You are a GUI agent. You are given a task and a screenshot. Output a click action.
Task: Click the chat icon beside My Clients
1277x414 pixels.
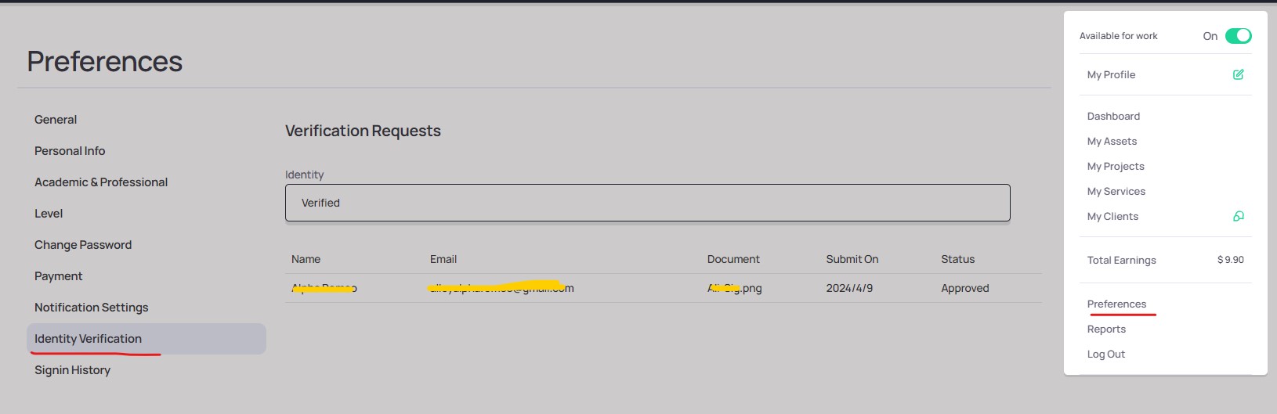point(1238,216)
